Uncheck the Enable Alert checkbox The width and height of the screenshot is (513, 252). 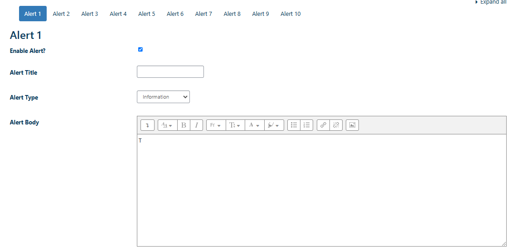click(x=140, y=49)
